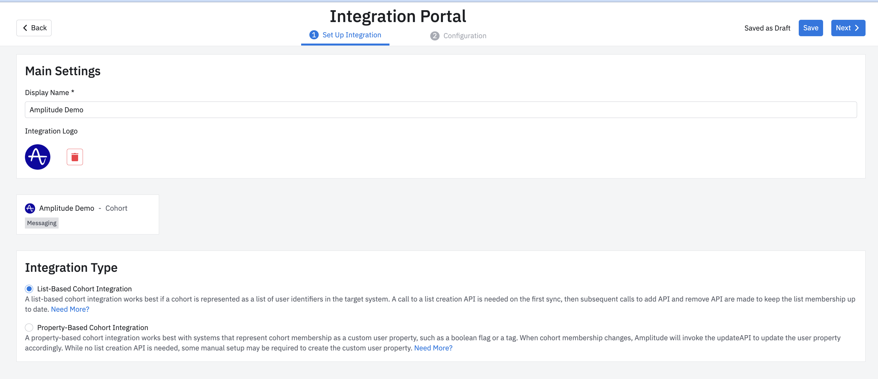Image resolution: width=878 pixels, height=379 pixels.
Task: Click the red trash delete logo icon
Action: 75,157
